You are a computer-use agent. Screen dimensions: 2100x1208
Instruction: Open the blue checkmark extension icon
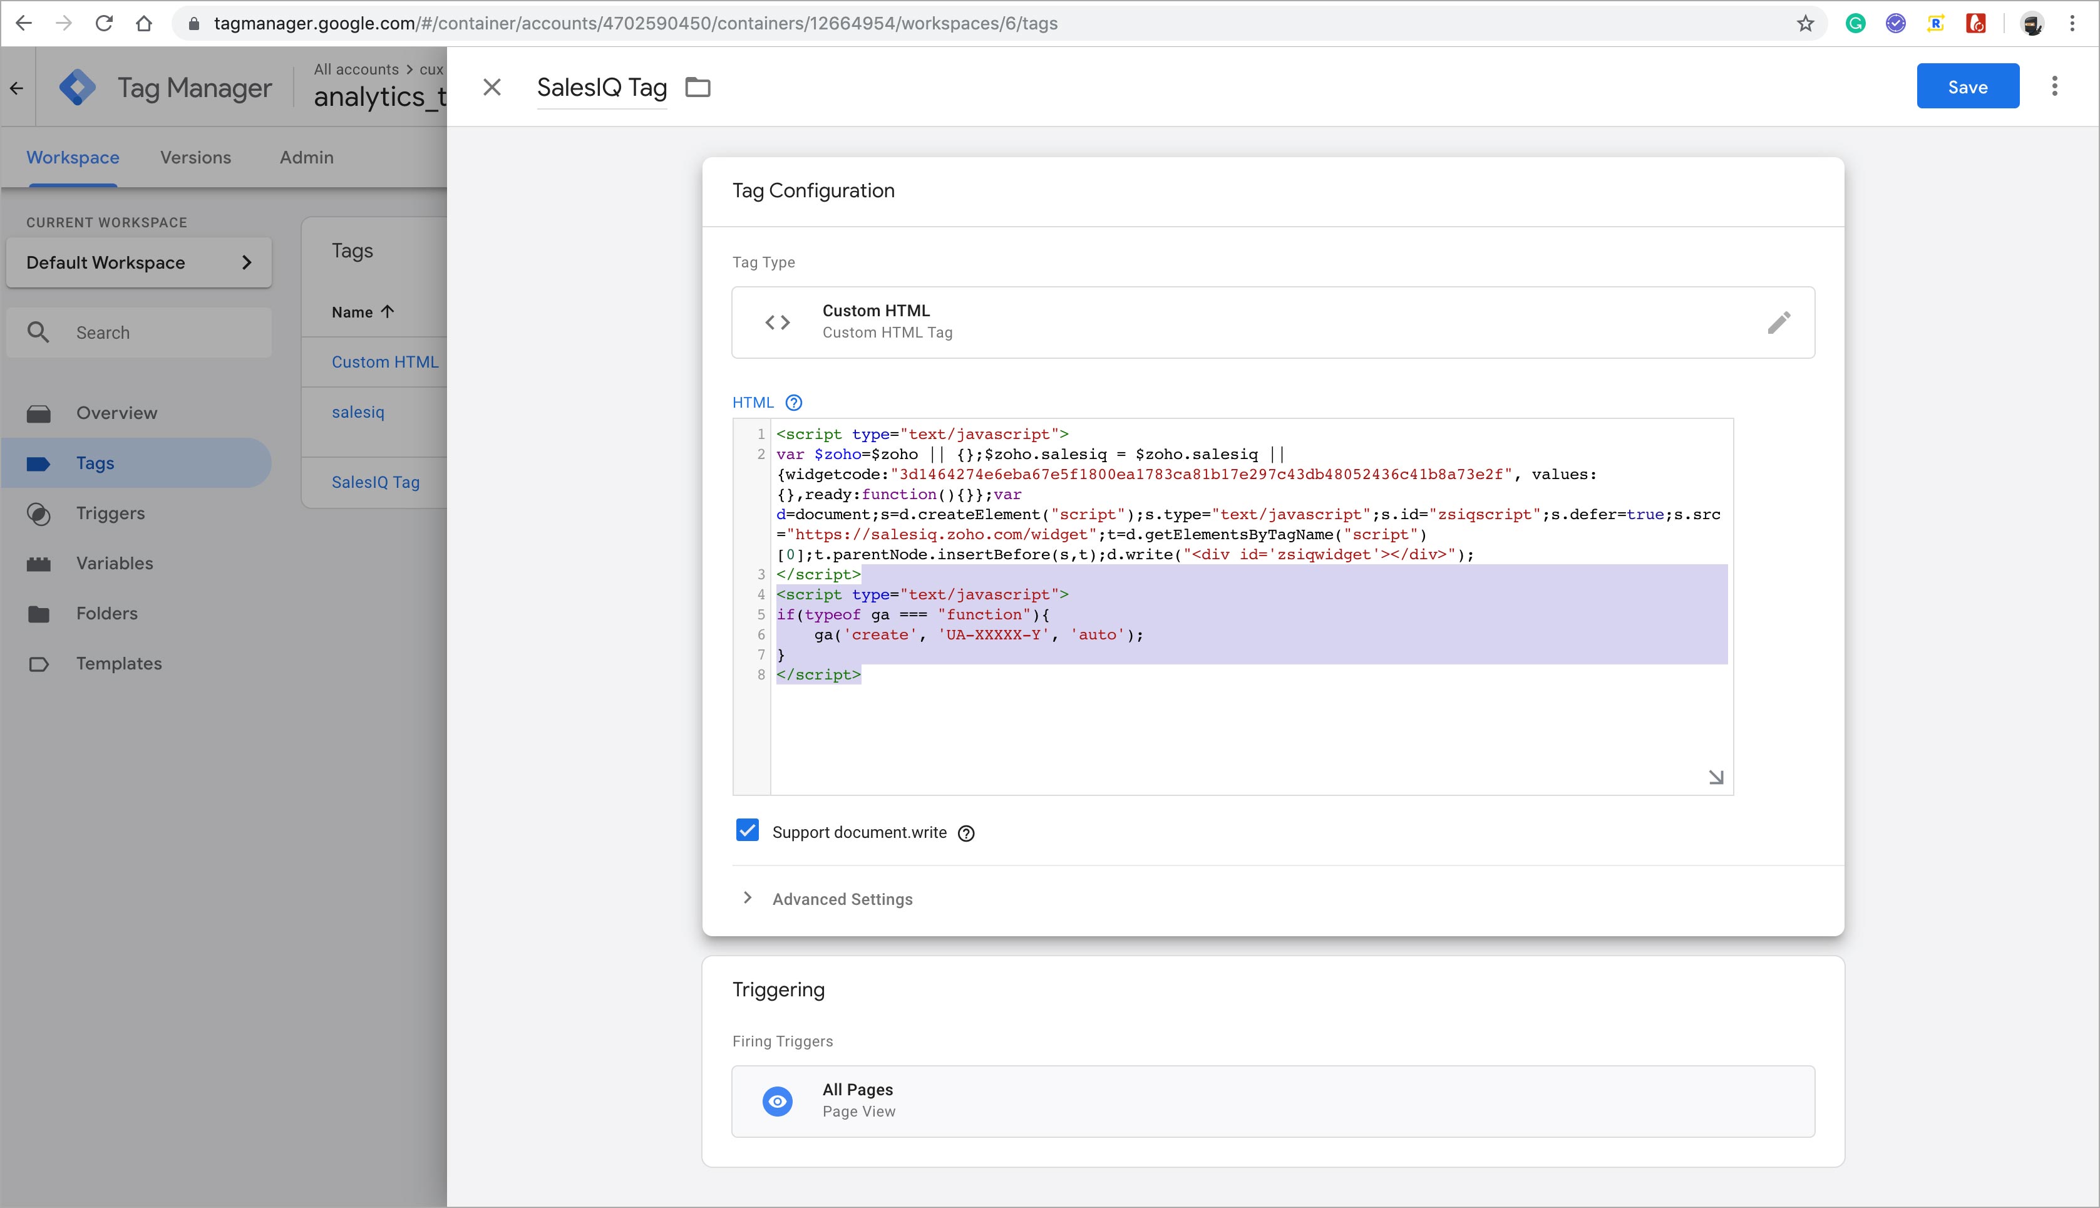1895,23
